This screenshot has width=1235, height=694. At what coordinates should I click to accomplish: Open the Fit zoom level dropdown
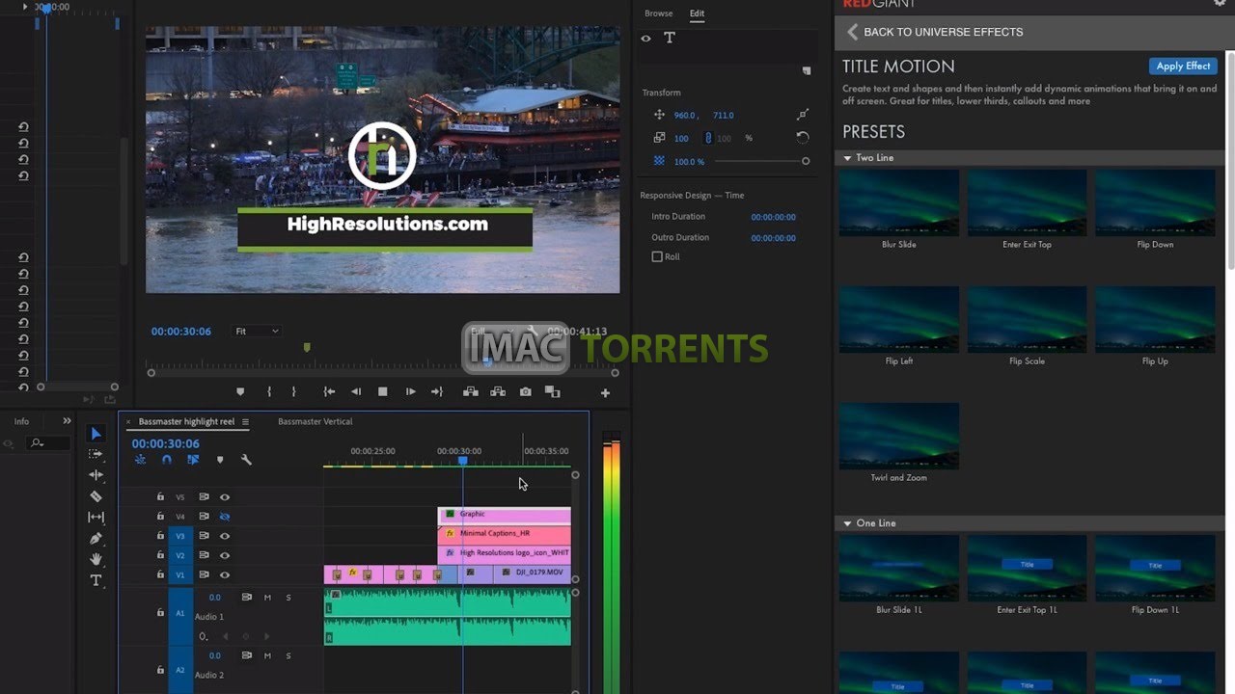click(x=257, y=332)
